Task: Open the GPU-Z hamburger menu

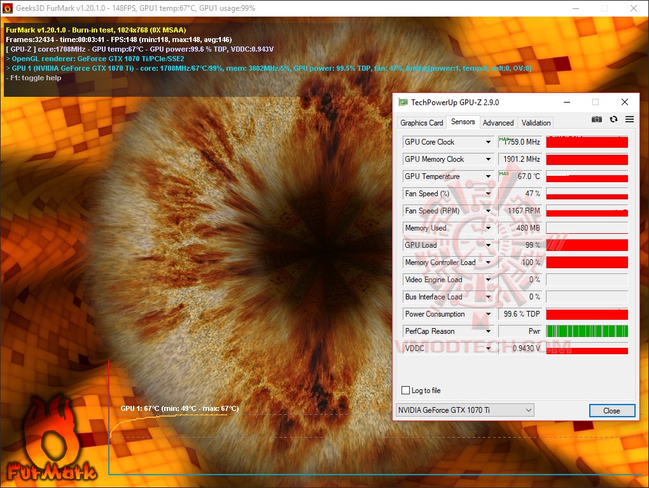Action: [x=629, y=119]
